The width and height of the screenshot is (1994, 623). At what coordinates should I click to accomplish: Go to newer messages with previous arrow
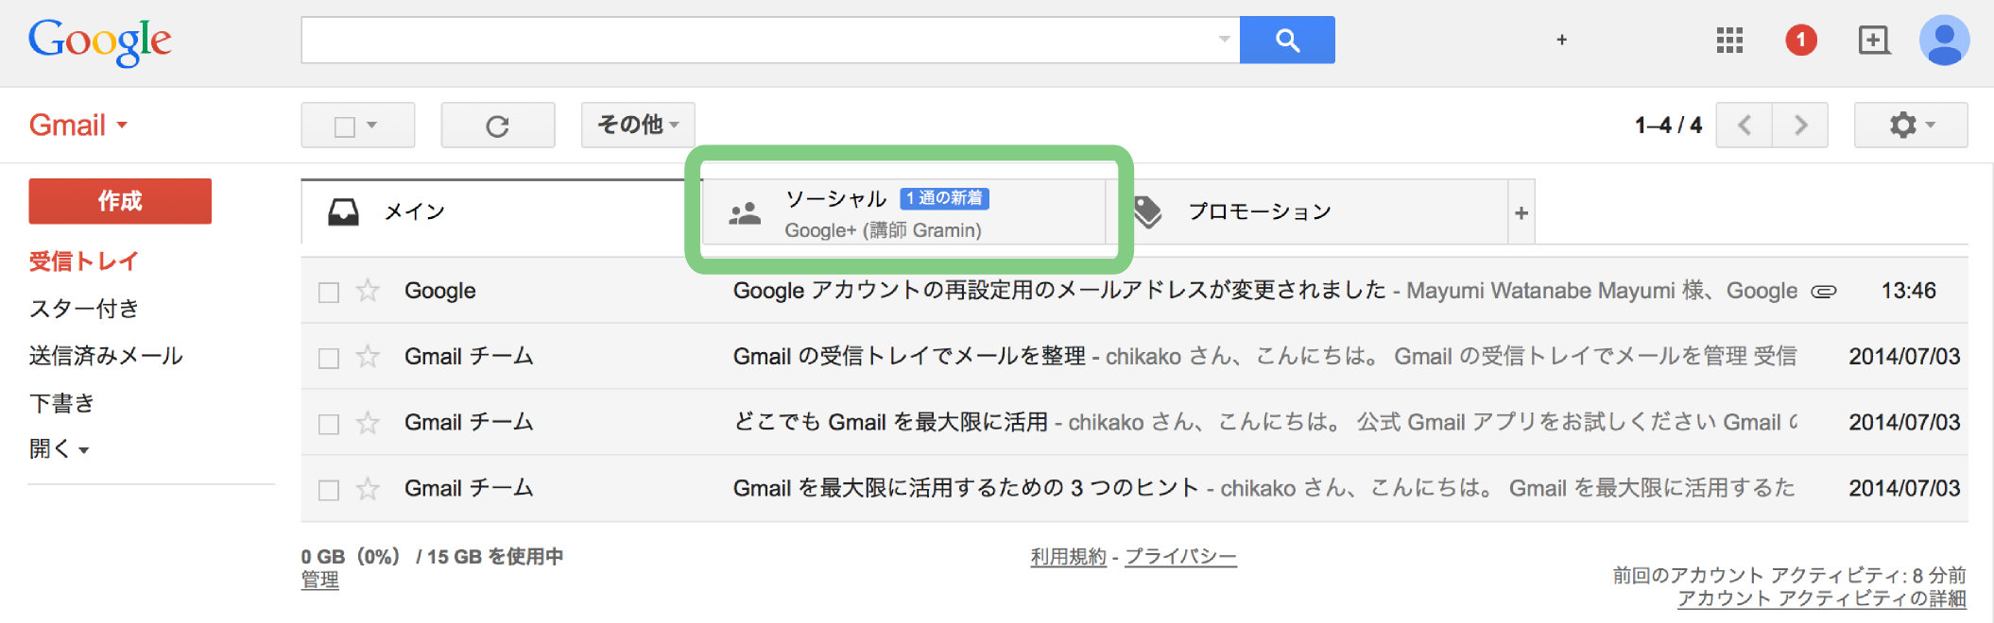(1745, 125)
